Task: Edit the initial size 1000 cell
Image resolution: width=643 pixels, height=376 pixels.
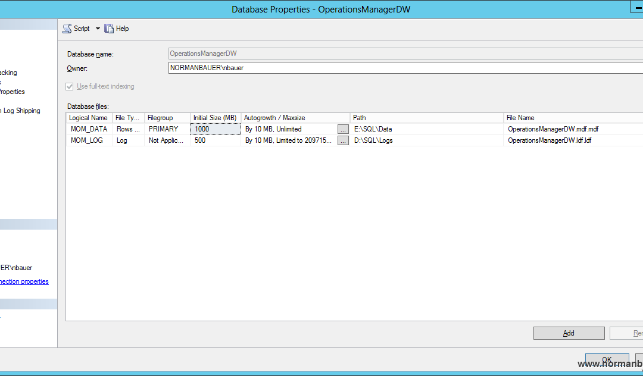Action: point(216,129)
